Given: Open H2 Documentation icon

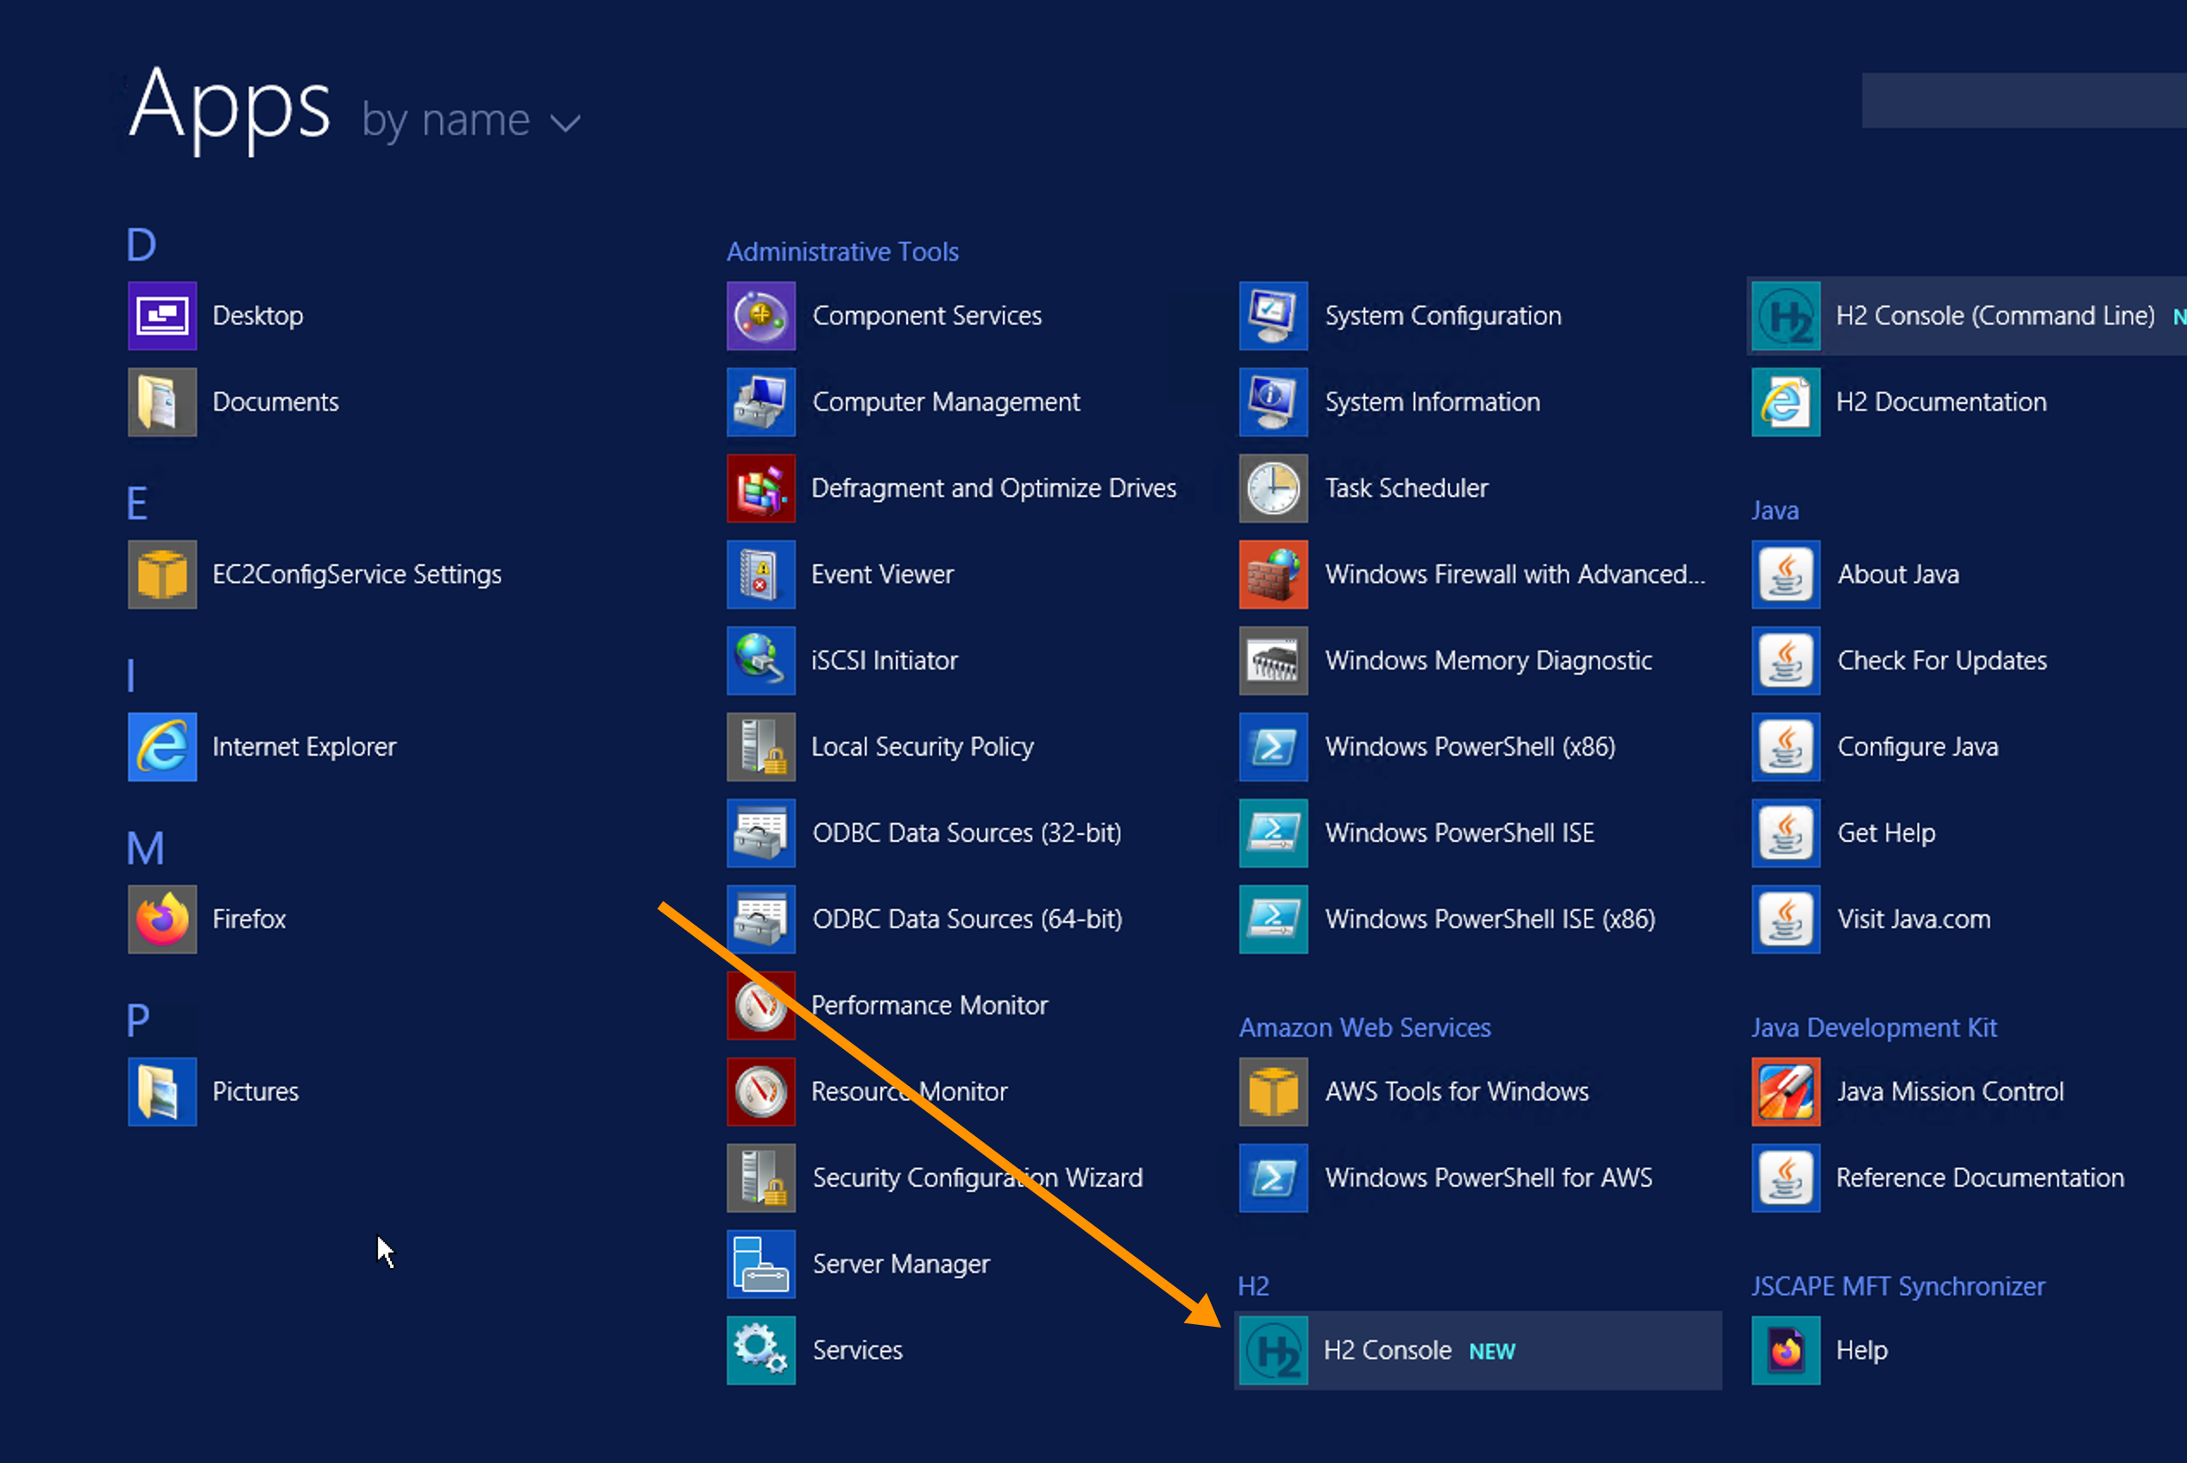Looking at the screenshot, I should click(x=1786, y=402).
